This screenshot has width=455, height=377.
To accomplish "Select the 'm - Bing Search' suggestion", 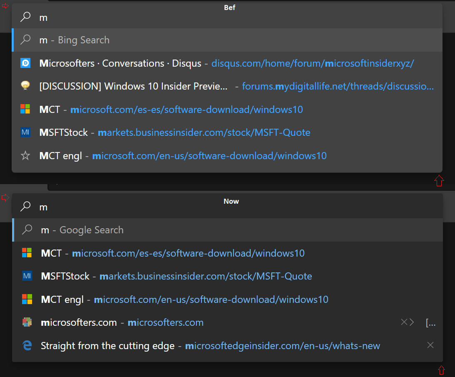I will point(227,40).
